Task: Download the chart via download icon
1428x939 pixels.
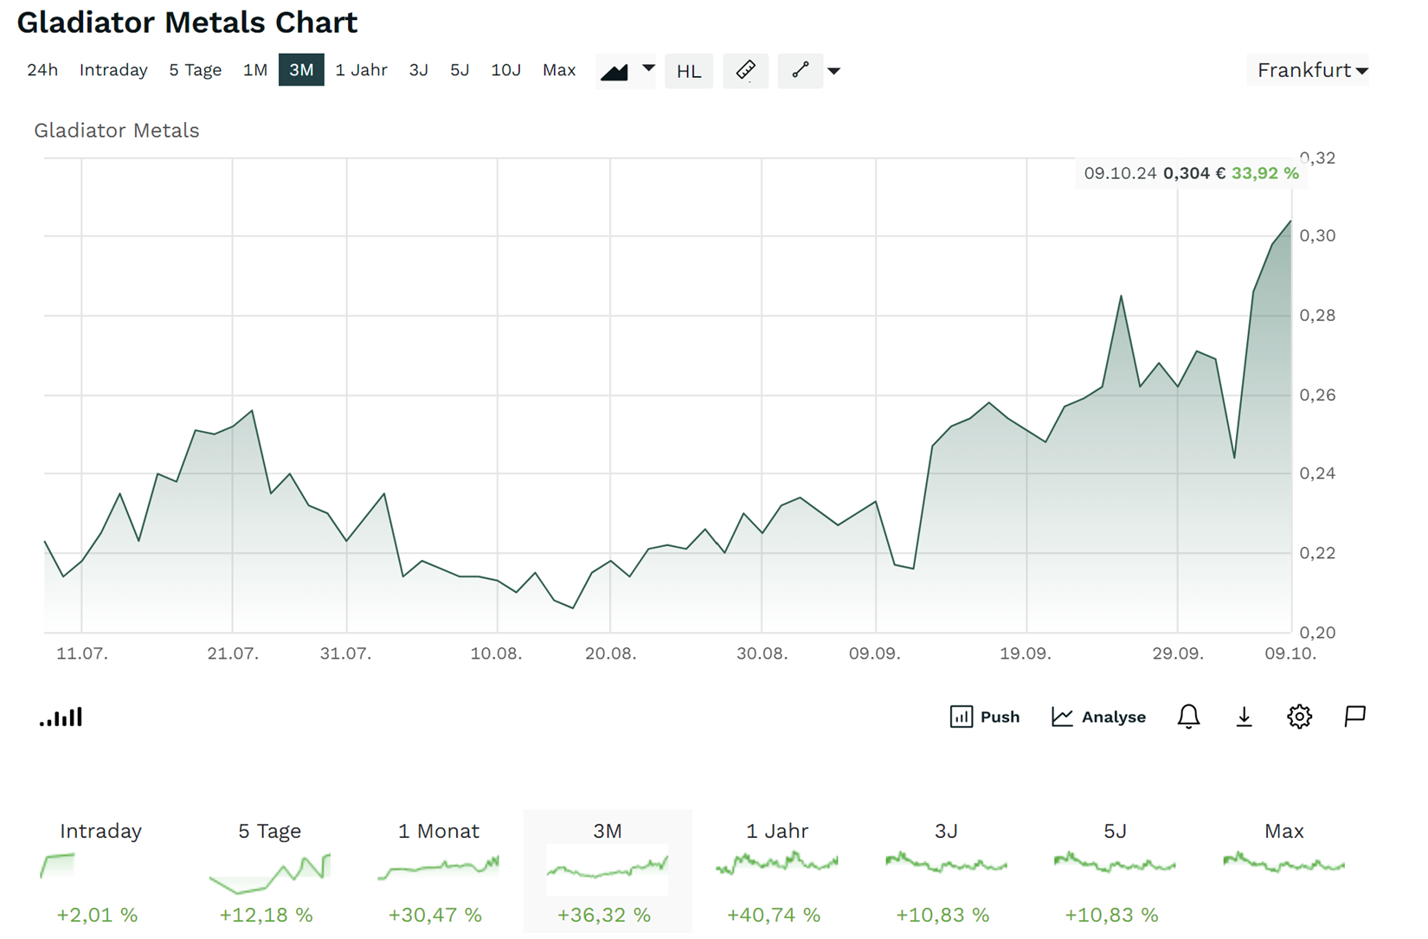Action: (x=1244, y=717)
